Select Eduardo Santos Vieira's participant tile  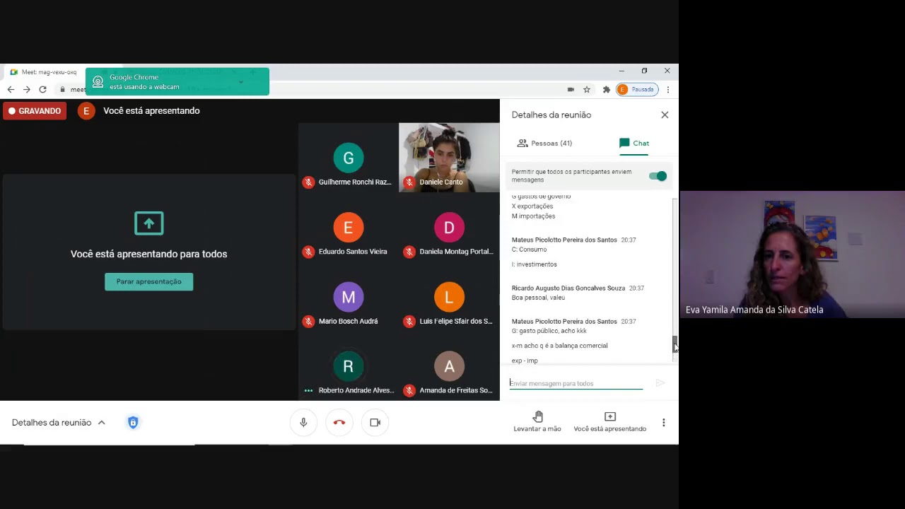point(348,227)
